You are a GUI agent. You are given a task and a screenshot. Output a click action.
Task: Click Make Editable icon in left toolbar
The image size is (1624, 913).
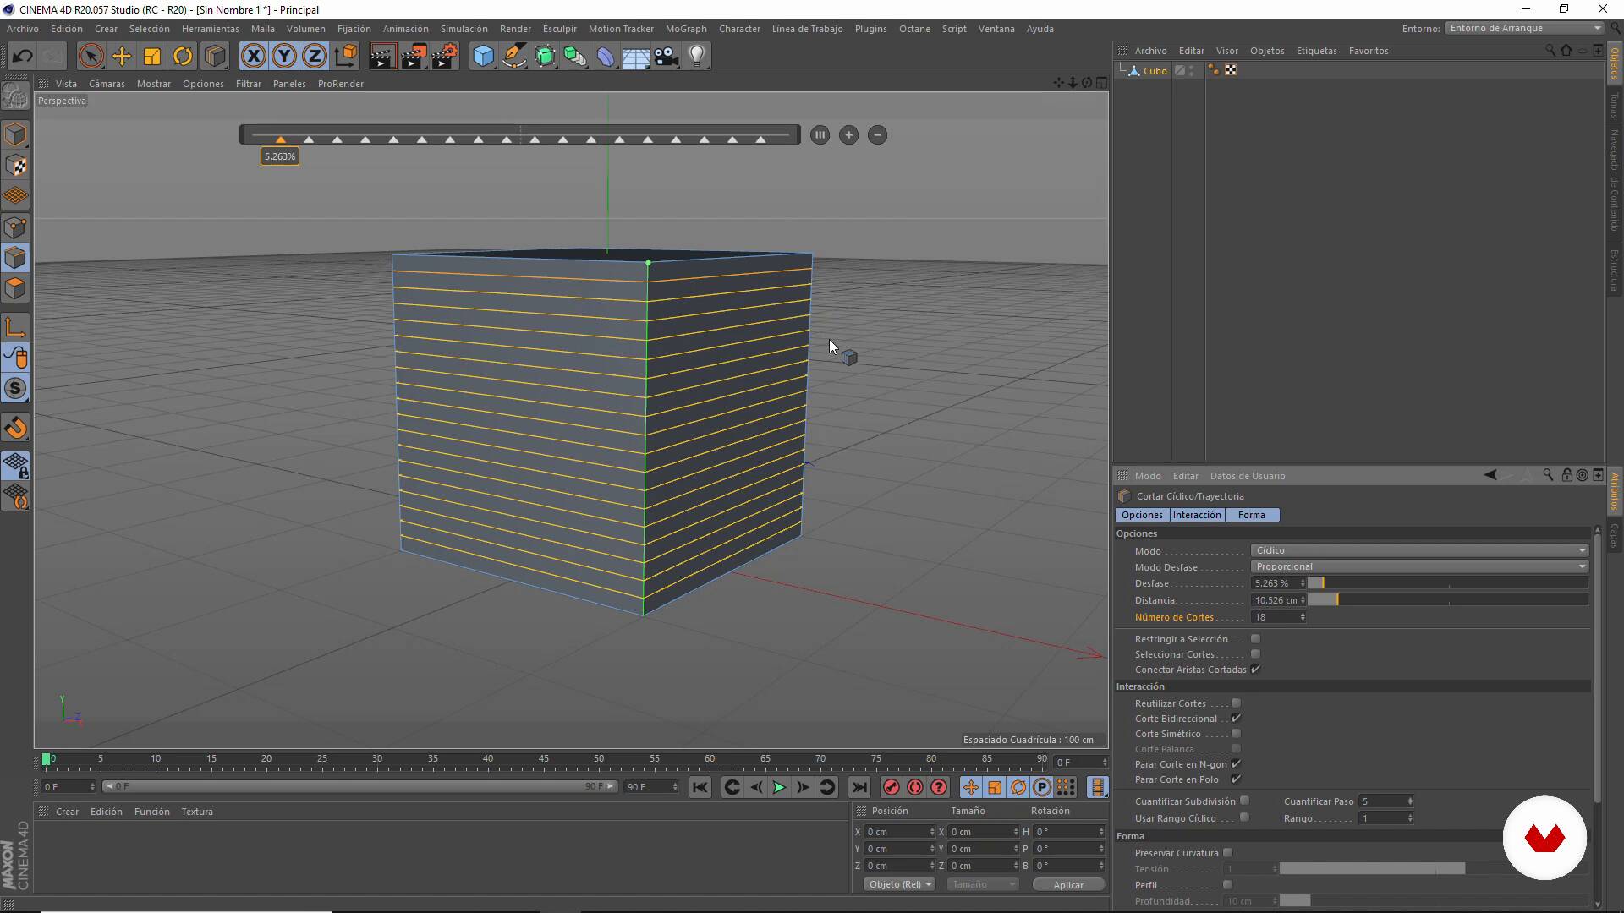[x=15, y=96]
